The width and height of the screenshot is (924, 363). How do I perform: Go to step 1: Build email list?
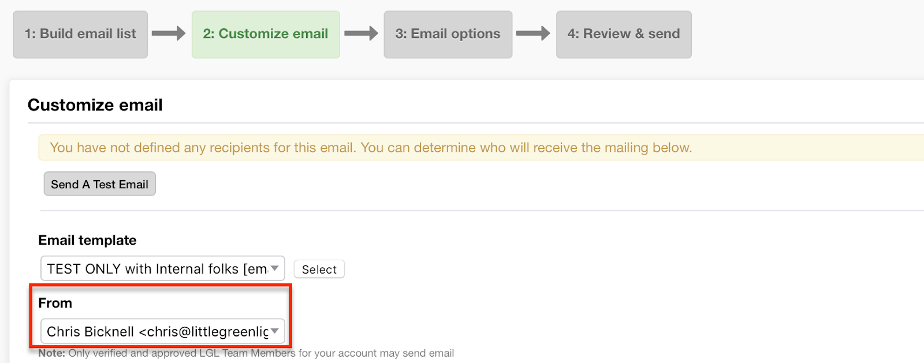[80, 34]
